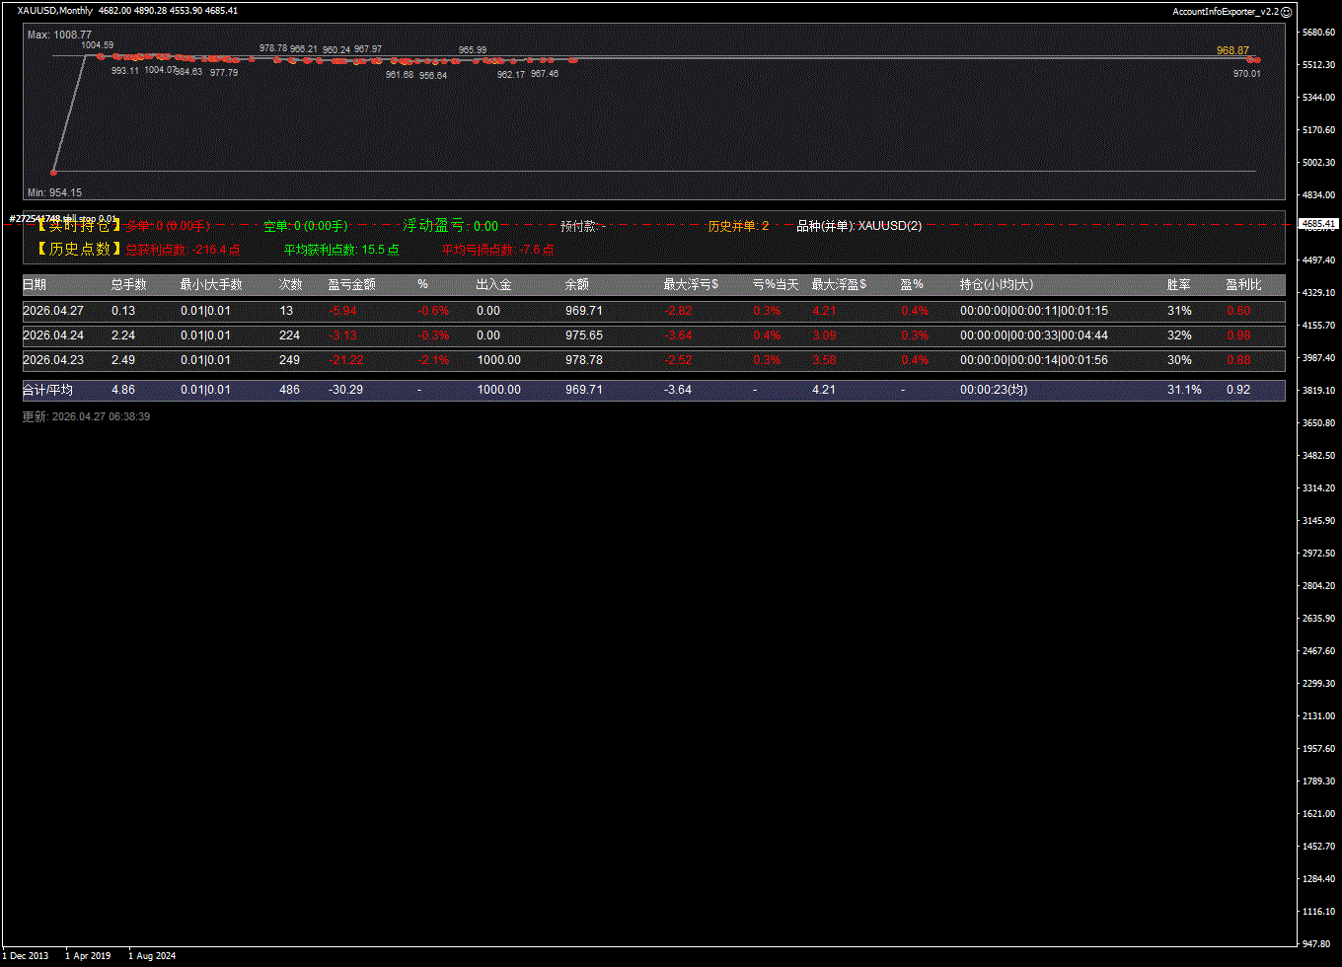The image size is (1342, 967).
Task: Click the current price tag 4685.41
Action: pos(1318,224)
